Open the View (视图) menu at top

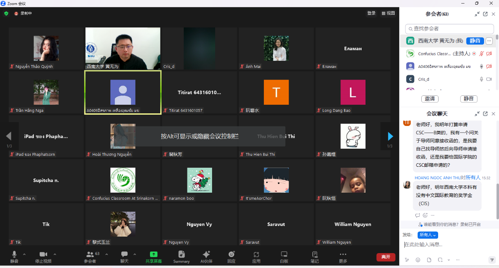(388, 13)
